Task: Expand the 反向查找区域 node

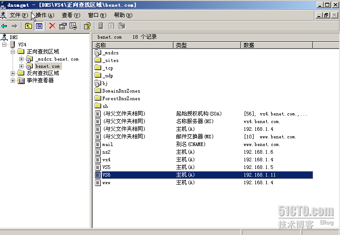Action: [13, 73]
